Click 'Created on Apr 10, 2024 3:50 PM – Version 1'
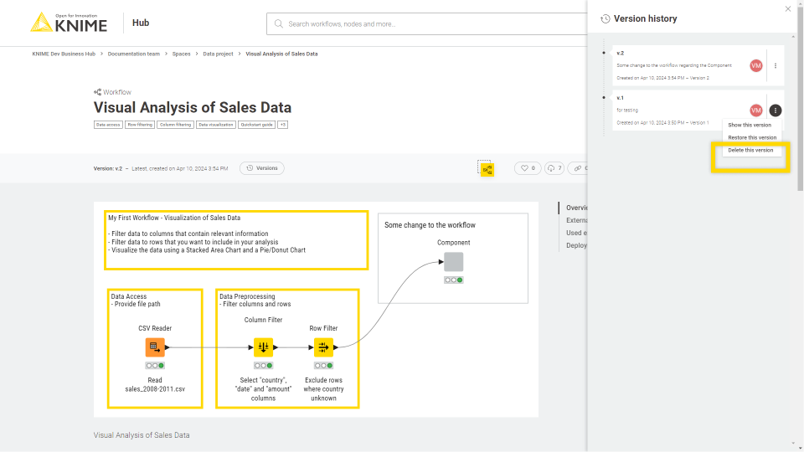This screenshot has height=452, width=804. (662, 122)
